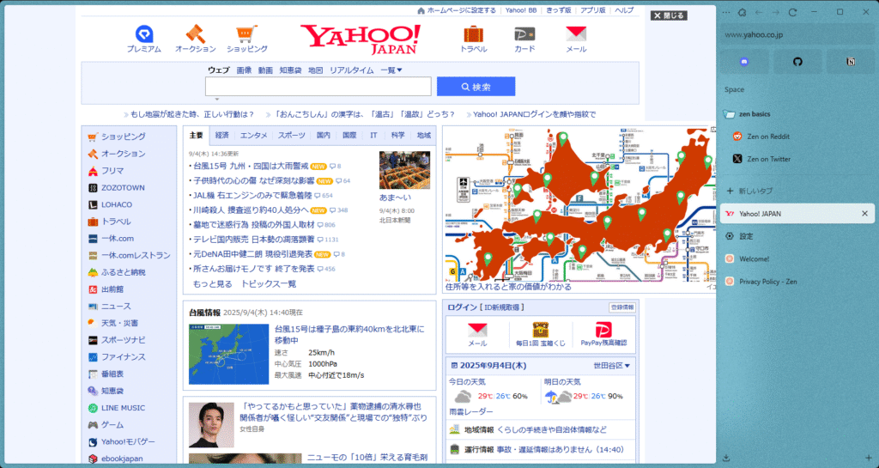Open the GitHub pinned essential
The height and width of the screenshot is (468, 879).
click(x=797, y=62)
